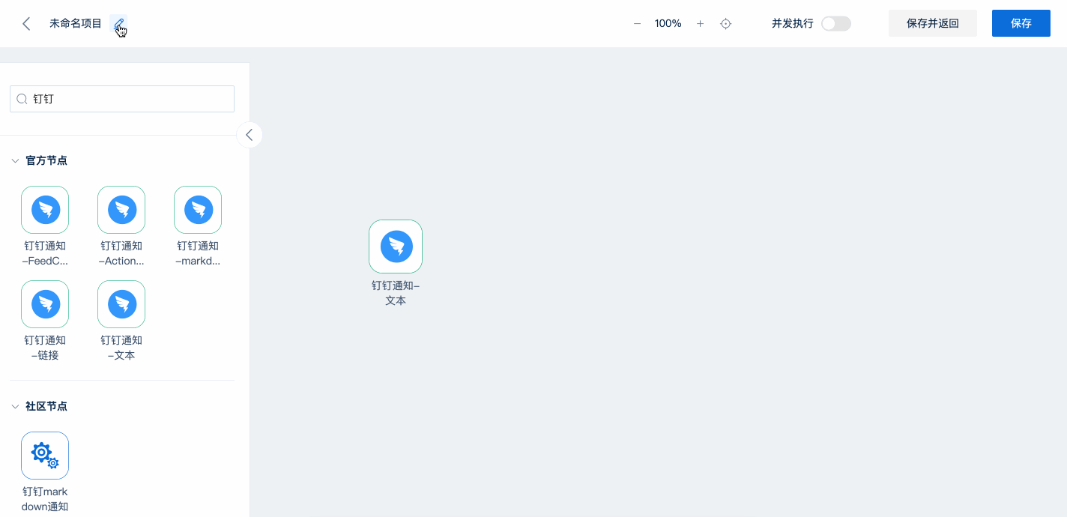Click the search field containing 钉钉
The width and height of the screenshot is (1067, 517).
coord(122,99)
